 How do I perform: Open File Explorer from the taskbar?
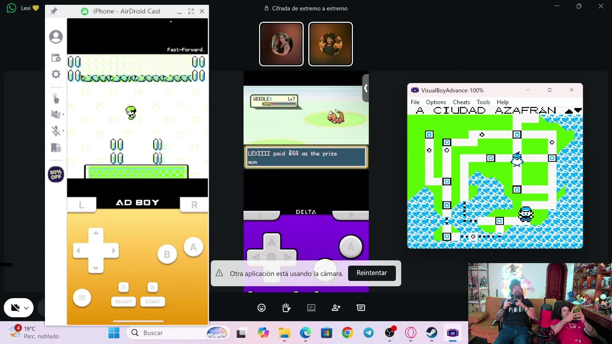(284, 333)
